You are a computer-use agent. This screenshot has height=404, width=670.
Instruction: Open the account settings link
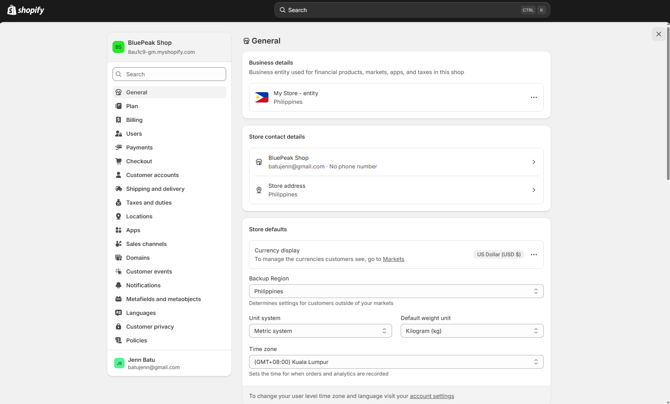coord(432,396)
